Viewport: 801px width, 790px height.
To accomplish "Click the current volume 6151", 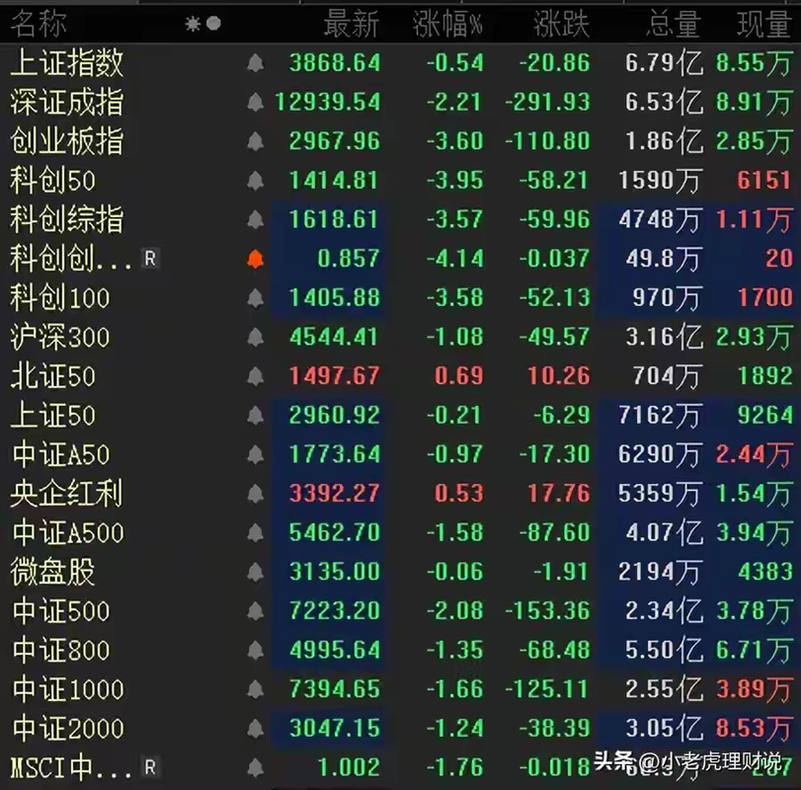I will pos(763,181).
